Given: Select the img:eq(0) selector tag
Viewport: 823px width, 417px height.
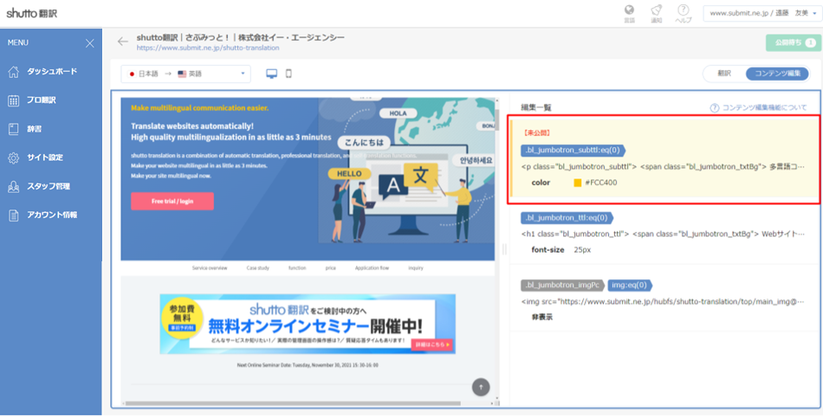Looking at the screenshot, I should 630,285.
